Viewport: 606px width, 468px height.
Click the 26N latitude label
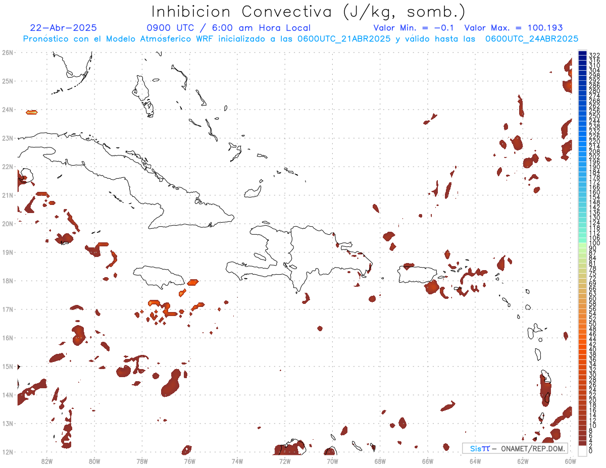[x=7, y=52]
